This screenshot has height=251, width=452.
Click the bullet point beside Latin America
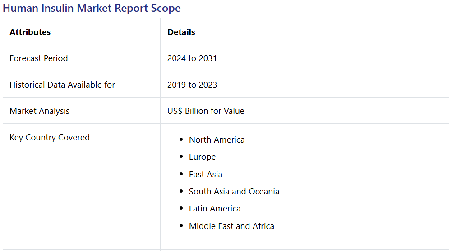181,209
